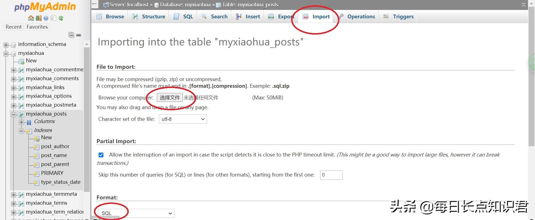The height and width of the screenshot is (220, 535).
Task: Click the Home icon under phpMyAdmin logo
Action: [31, 18]
